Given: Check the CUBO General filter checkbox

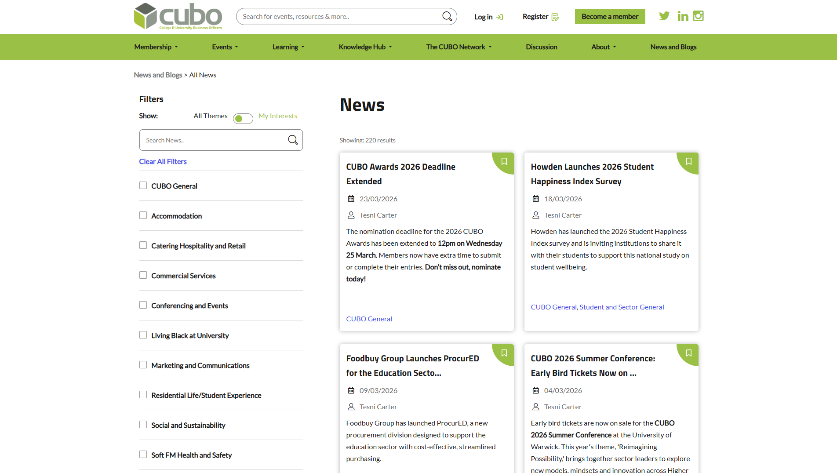Looking at the screenshot, I should tap(143, 186).
